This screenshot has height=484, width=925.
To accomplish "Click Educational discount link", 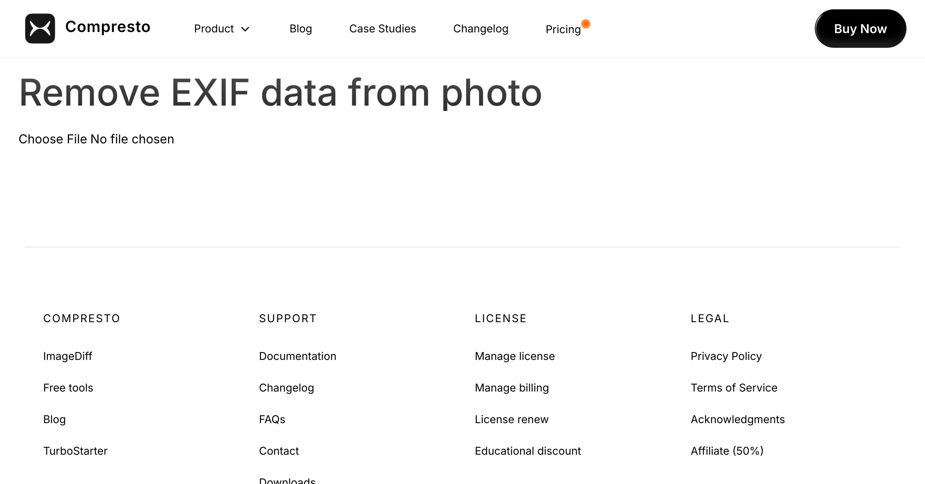I will pos(528,451).
